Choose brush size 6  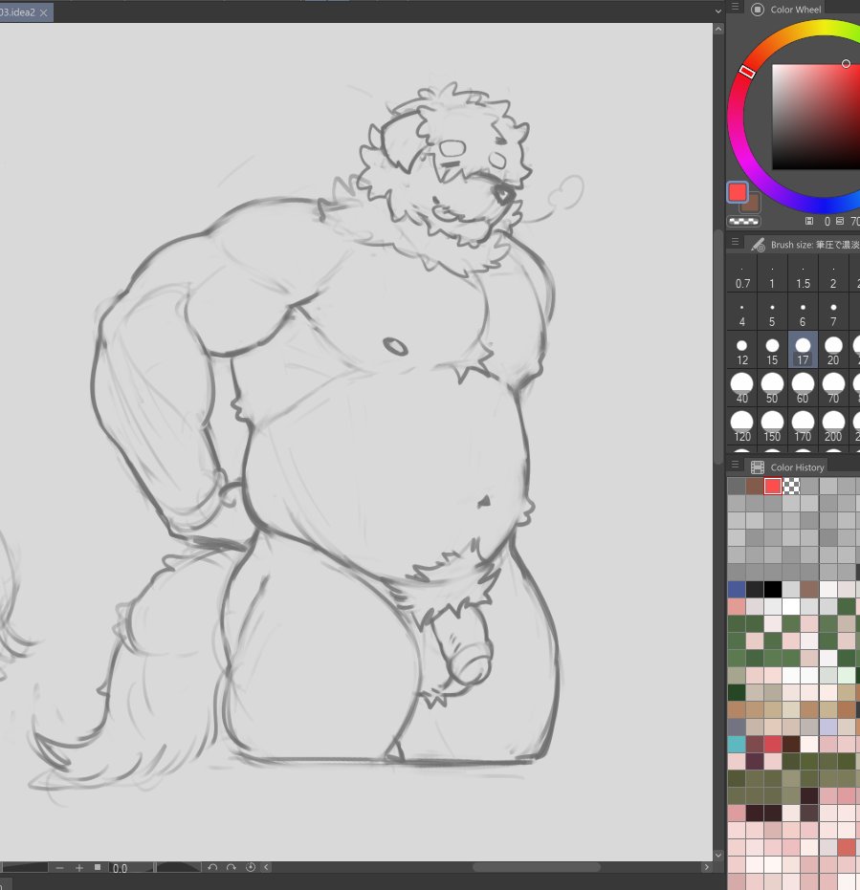click(803, 314)
